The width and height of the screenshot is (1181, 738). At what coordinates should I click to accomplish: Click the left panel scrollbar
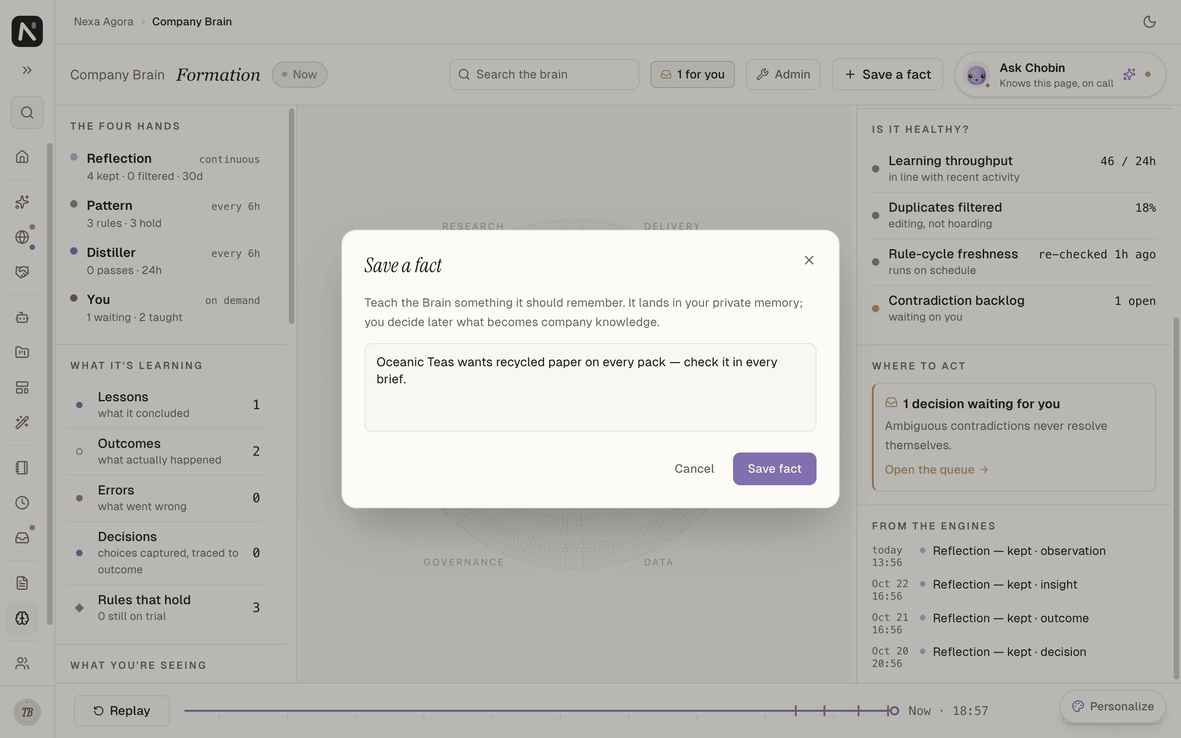coord(292,216)
